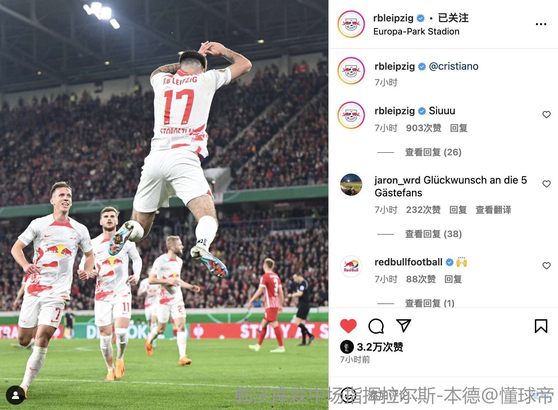Click the 已关注 following button
Screen dimensions: 558x410
point(453,18)
